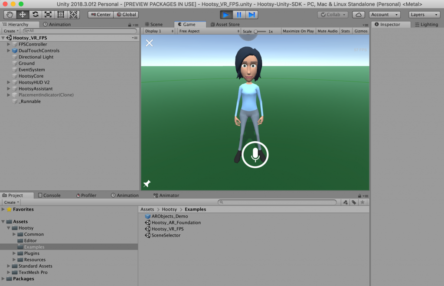
Task: Open the Project panel options menu
Action: point(366,196)
